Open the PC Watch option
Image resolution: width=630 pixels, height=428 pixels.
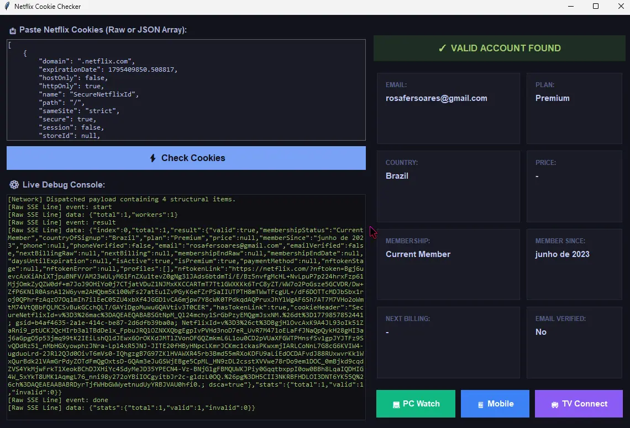(x=416, y=404)
